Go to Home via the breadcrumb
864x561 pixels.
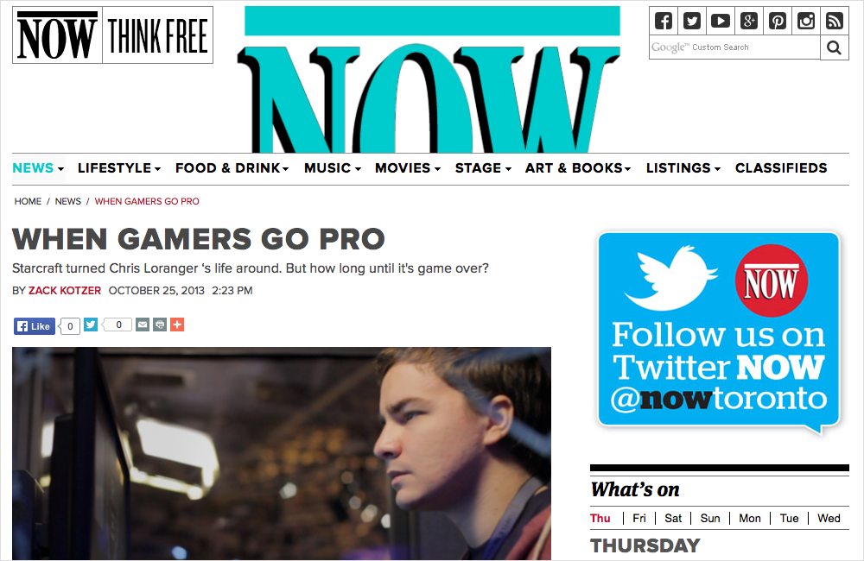click(28, 201)
